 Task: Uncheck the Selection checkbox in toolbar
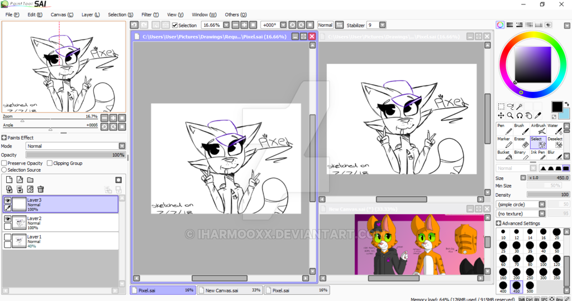[x=175, y=25]
